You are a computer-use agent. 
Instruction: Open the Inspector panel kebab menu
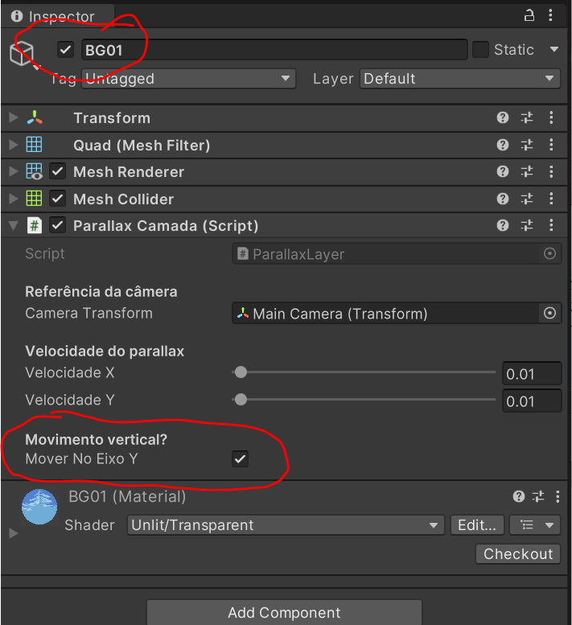point(551,15)
